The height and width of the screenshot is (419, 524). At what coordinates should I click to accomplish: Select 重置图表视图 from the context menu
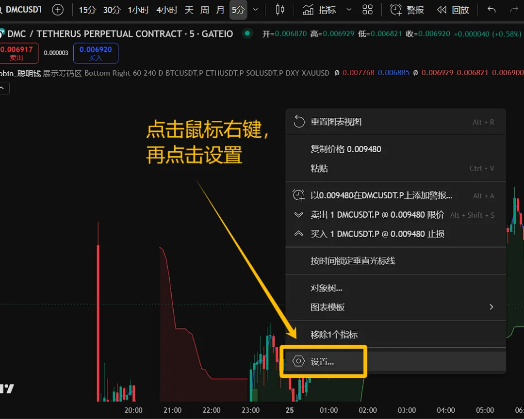pyautogui.click(x=336, y=122)
